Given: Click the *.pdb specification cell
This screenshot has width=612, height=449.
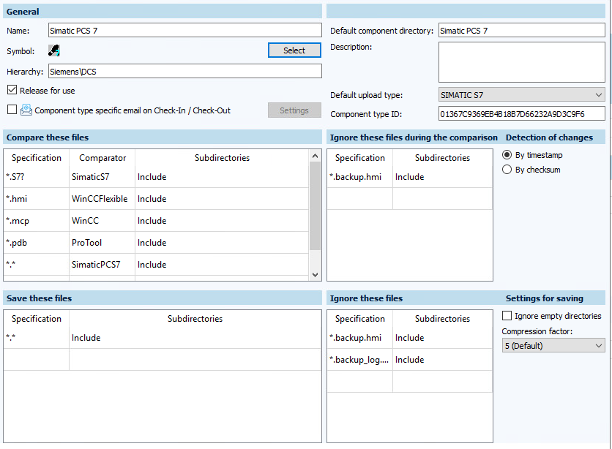Looking at the screenshot, I should click(37, 243).
